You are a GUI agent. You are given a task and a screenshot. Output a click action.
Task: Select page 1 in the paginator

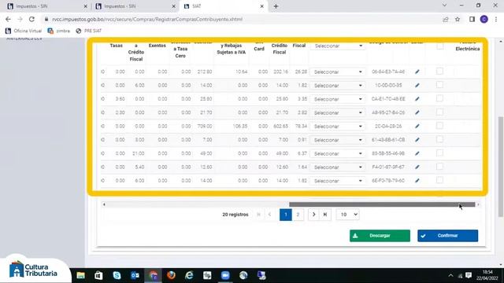pos(285,215)
